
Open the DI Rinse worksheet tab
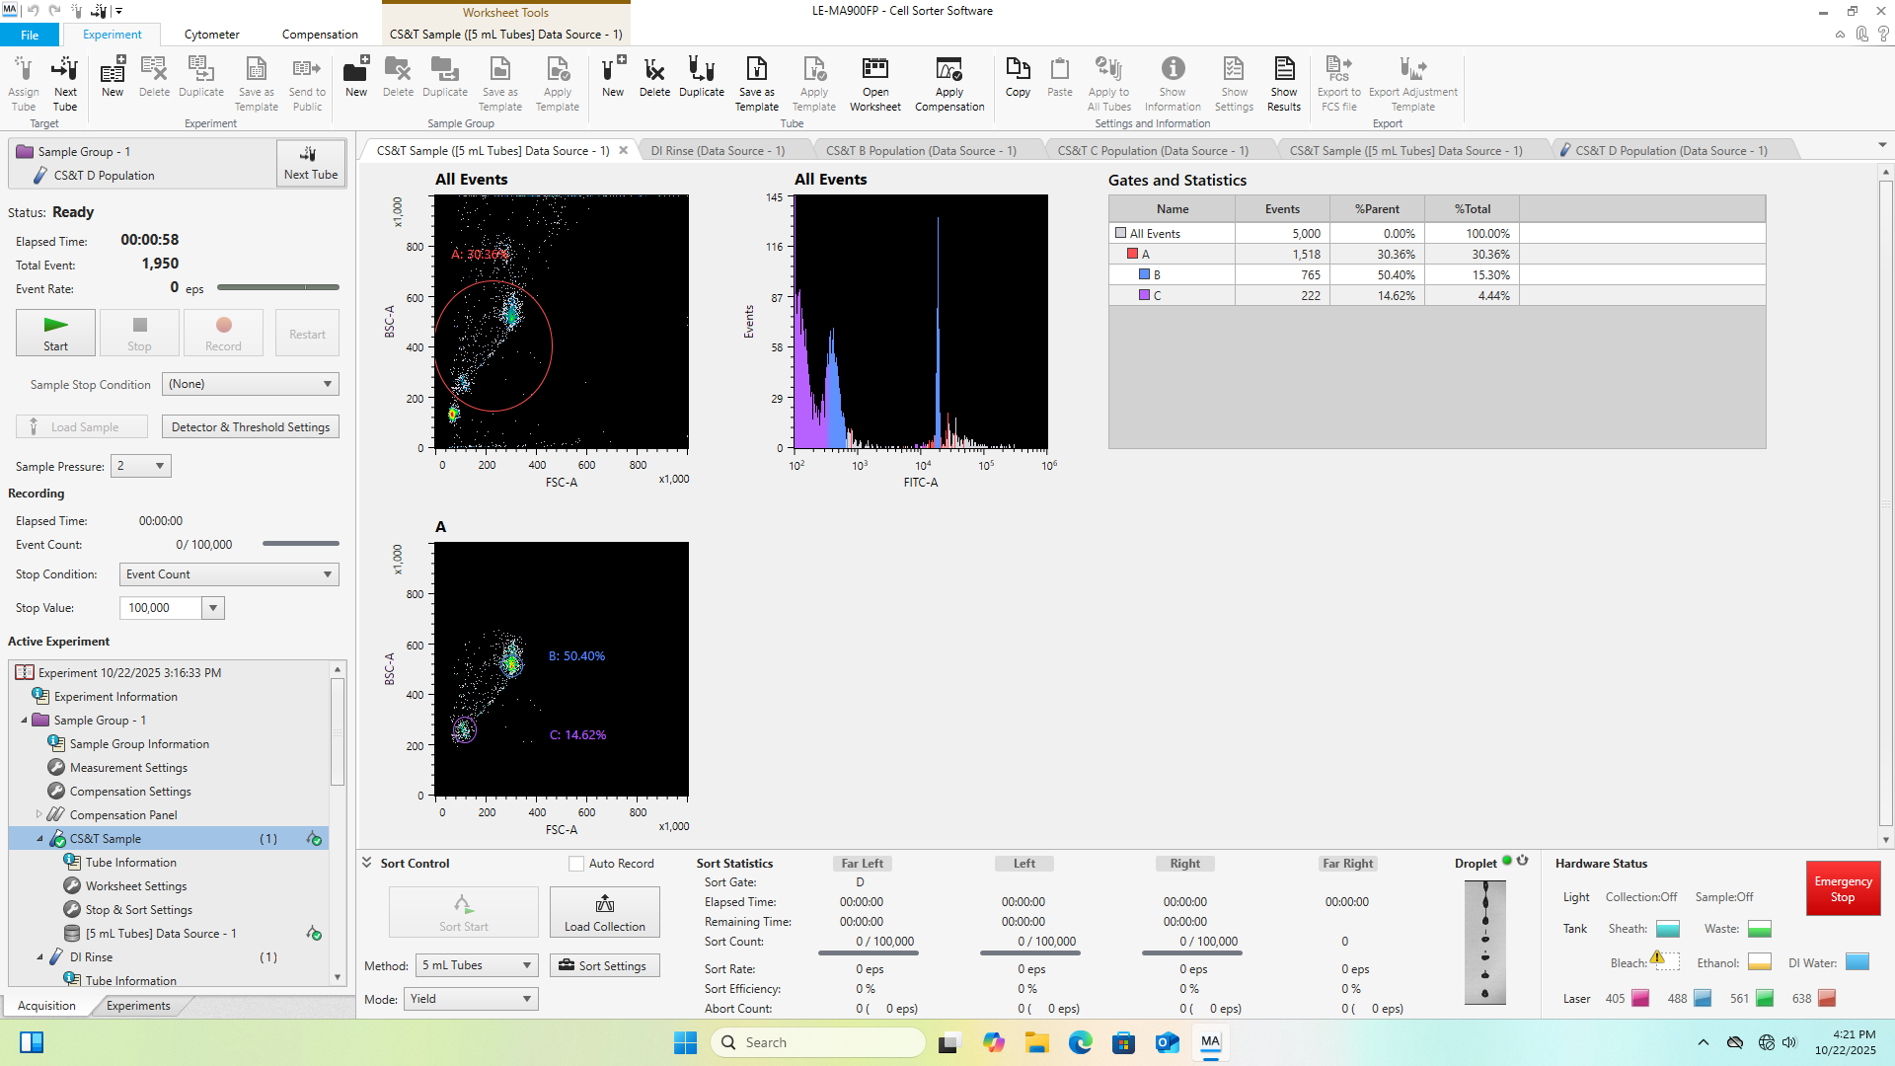(718, 151)
